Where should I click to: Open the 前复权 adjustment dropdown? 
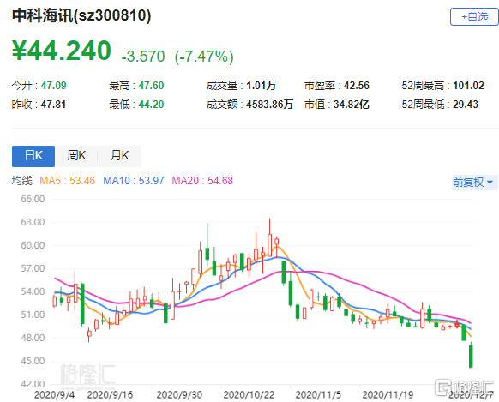pyautogui.click(x=473, y=183)
